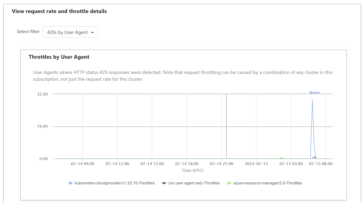Click the 16.00 y-axis value
Viewport: 364px width, 203px height.
42,127
